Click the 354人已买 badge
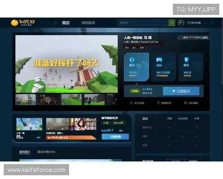The width and height of the screenshot is (223, 179). (x=118, y=123)
